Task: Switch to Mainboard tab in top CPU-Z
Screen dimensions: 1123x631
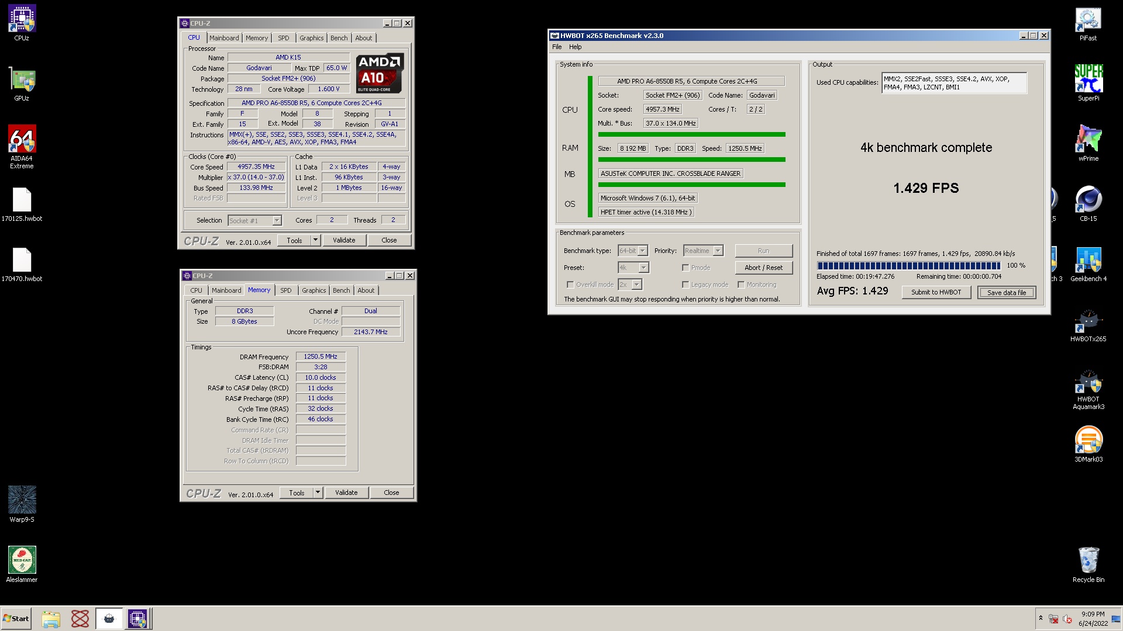Action: 224,38
